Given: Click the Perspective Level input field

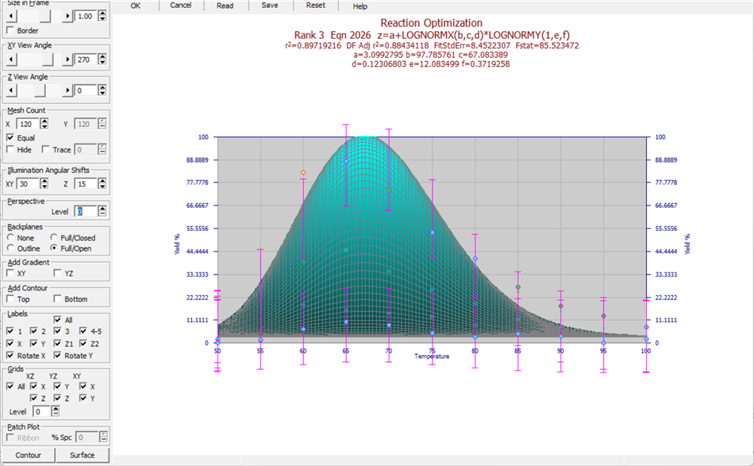Looking at the screenshot, I should [x=86, y=211].
